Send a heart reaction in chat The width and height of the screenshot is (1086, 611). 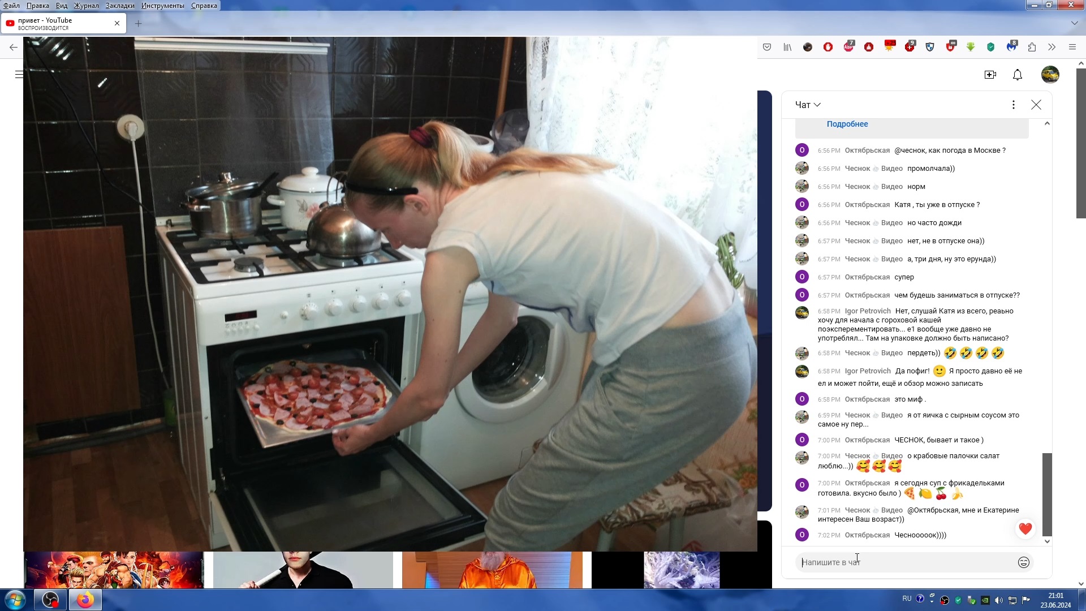coord(1025,529)
